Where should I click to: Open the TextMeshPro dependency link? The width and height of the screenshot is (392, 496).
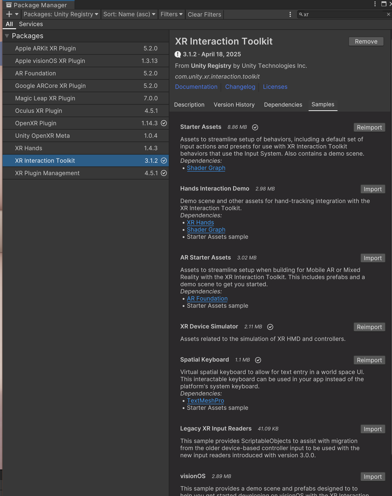pos(206,400)
